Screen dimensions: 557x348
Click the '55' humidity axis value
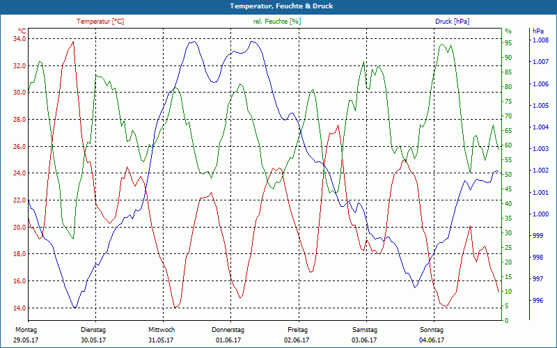coord(508,160)
